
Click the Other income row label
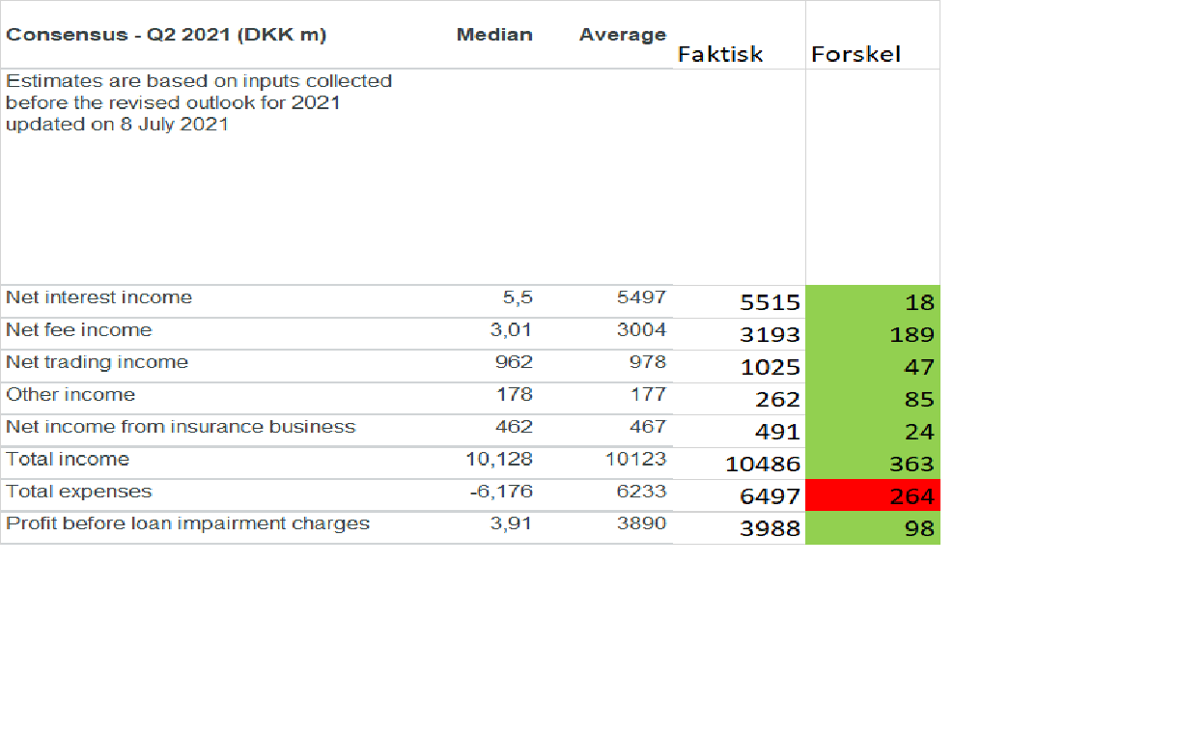pos(70,395)
